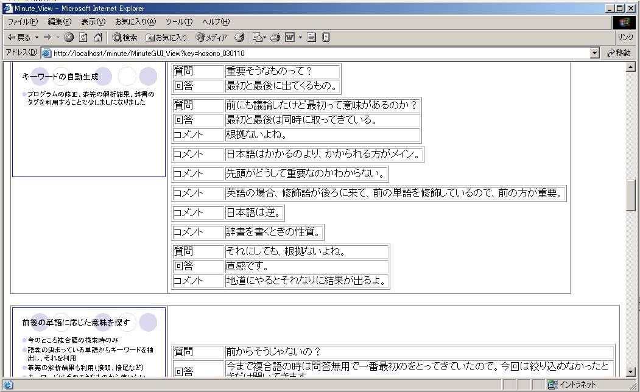Click the page icon in the address bar

tap(46, 53)
